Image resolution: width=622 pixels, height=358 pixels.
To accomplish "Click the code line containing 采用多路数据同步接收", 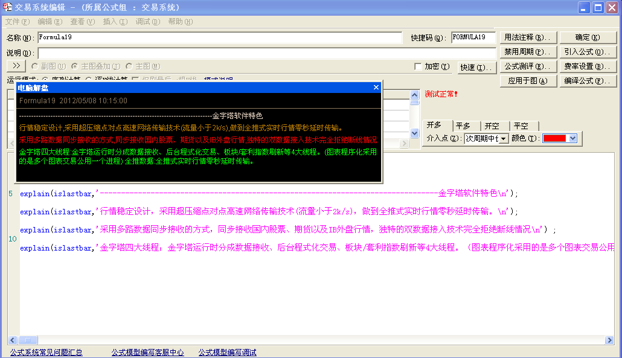I will [x=287, y=229].
